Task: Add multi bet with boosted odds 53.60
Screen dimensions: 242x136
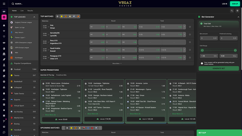Action: [61, 119]
